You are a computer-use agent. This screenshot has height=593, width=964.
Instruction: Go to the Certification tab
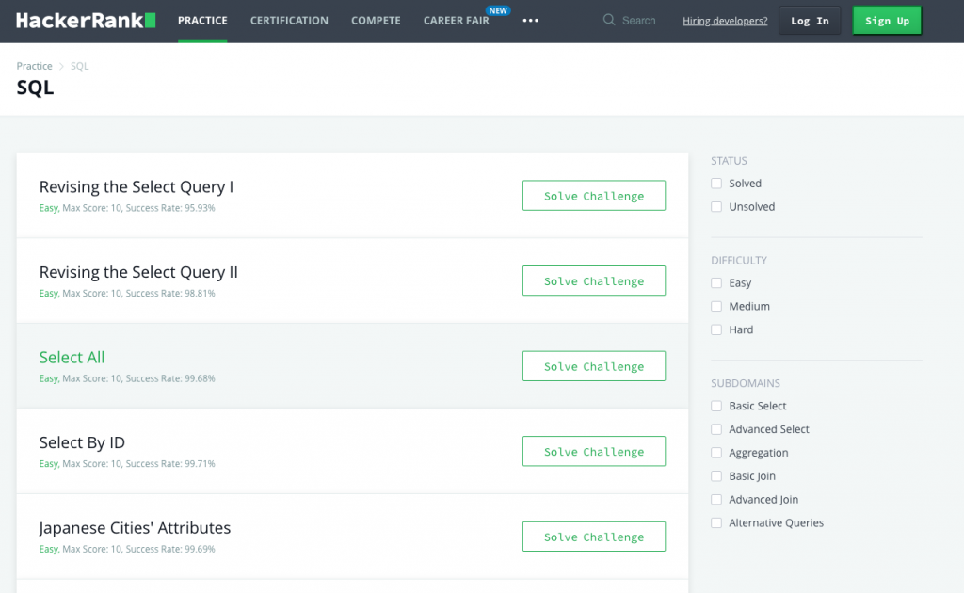[289, 21]
